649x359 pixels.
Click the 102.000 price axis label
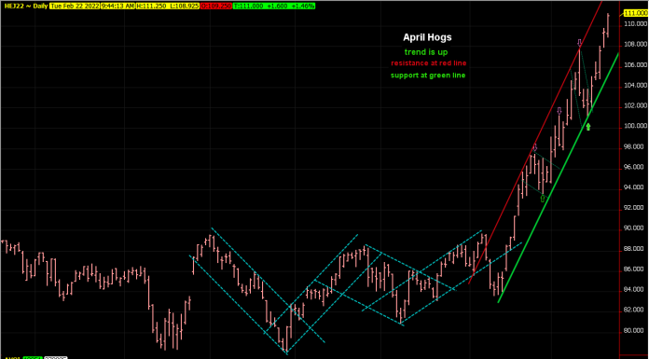coord(635,105)
